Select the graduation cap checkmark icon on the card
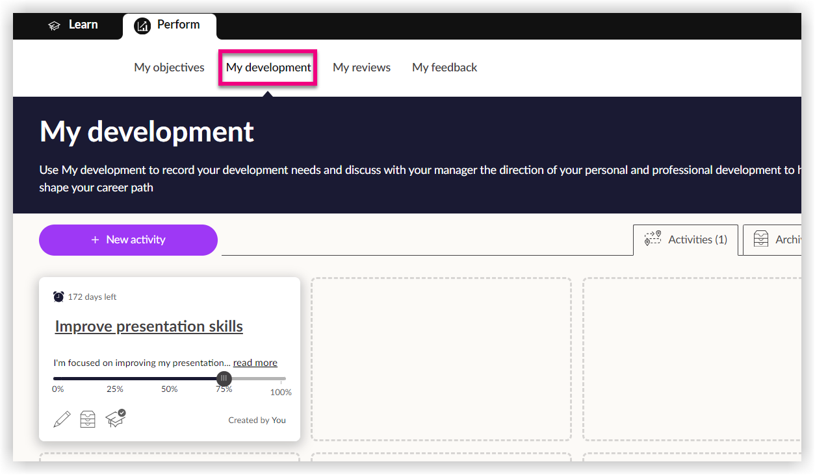The width and height of the screenshot is (815, 475). [x=116, y=419]
